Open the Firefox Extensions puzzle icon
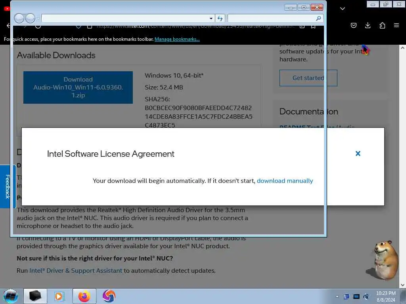The width and height of the screenshot is (406, 304). click(382, 25)
